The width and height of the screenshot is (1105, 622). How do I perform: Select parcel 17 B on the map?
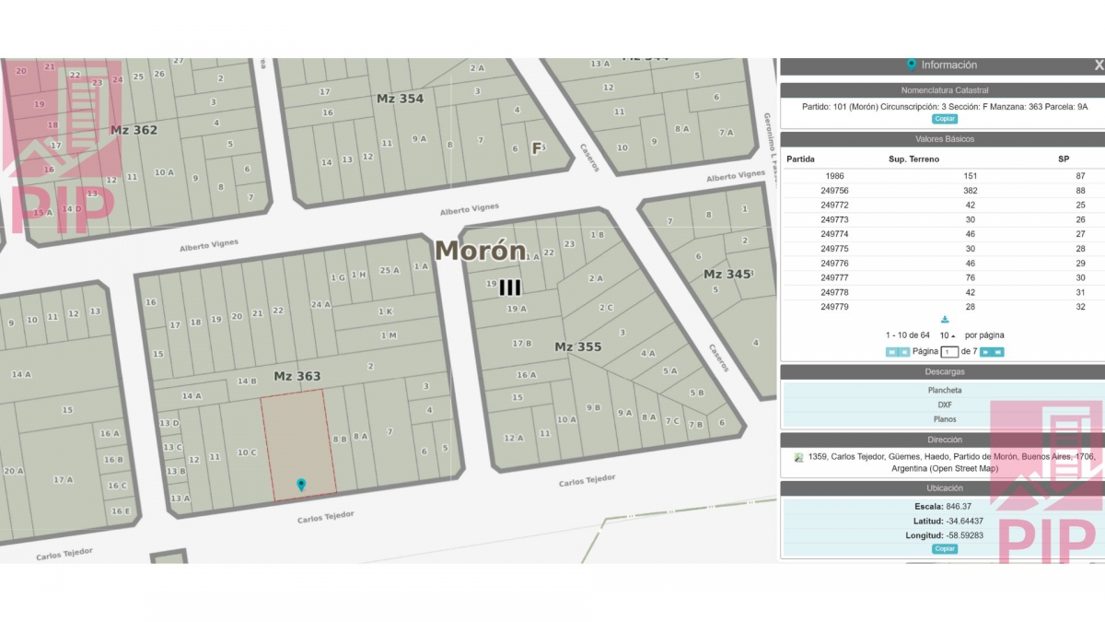(x=522, y=343)
